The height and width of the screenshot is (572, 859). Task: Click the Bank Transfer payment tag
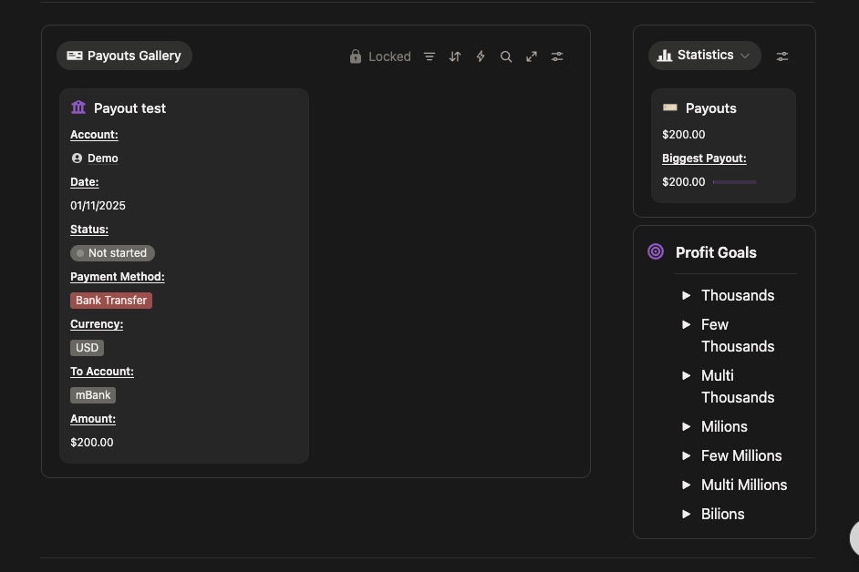[111, 301]
